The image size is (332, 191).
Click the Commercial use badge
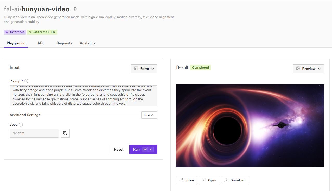coord(42,32)
